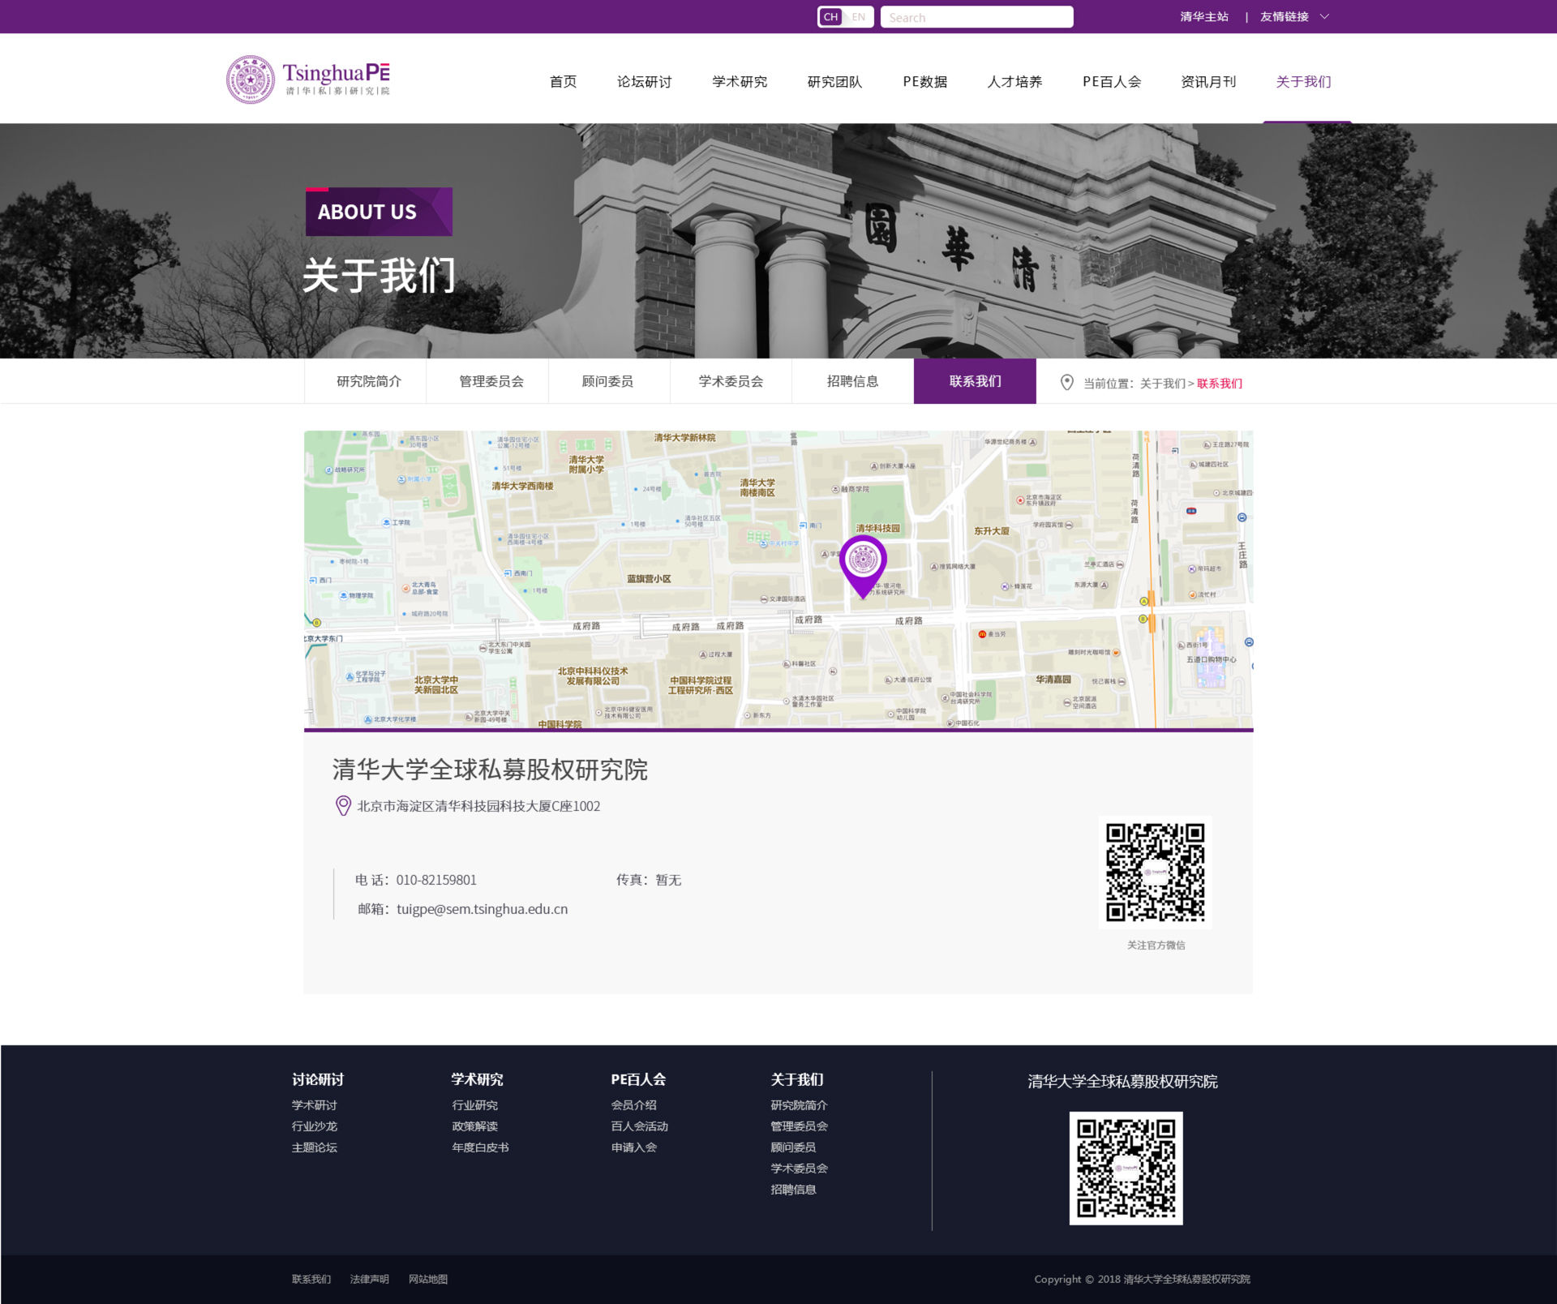
Task: Click 关于我们 in the breadcrumb
Action: [x=1163, y=384]
